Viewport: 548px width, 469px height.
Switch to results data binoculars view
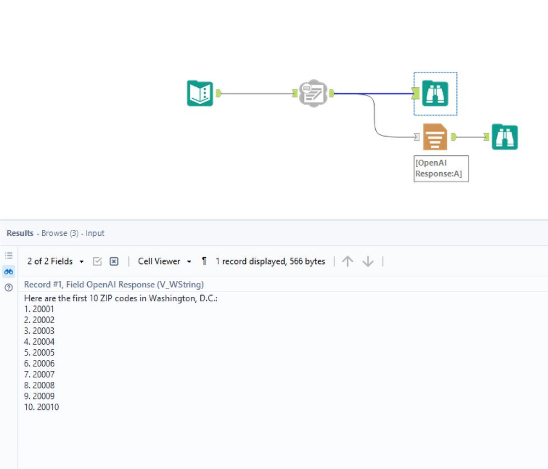point(9,272)
